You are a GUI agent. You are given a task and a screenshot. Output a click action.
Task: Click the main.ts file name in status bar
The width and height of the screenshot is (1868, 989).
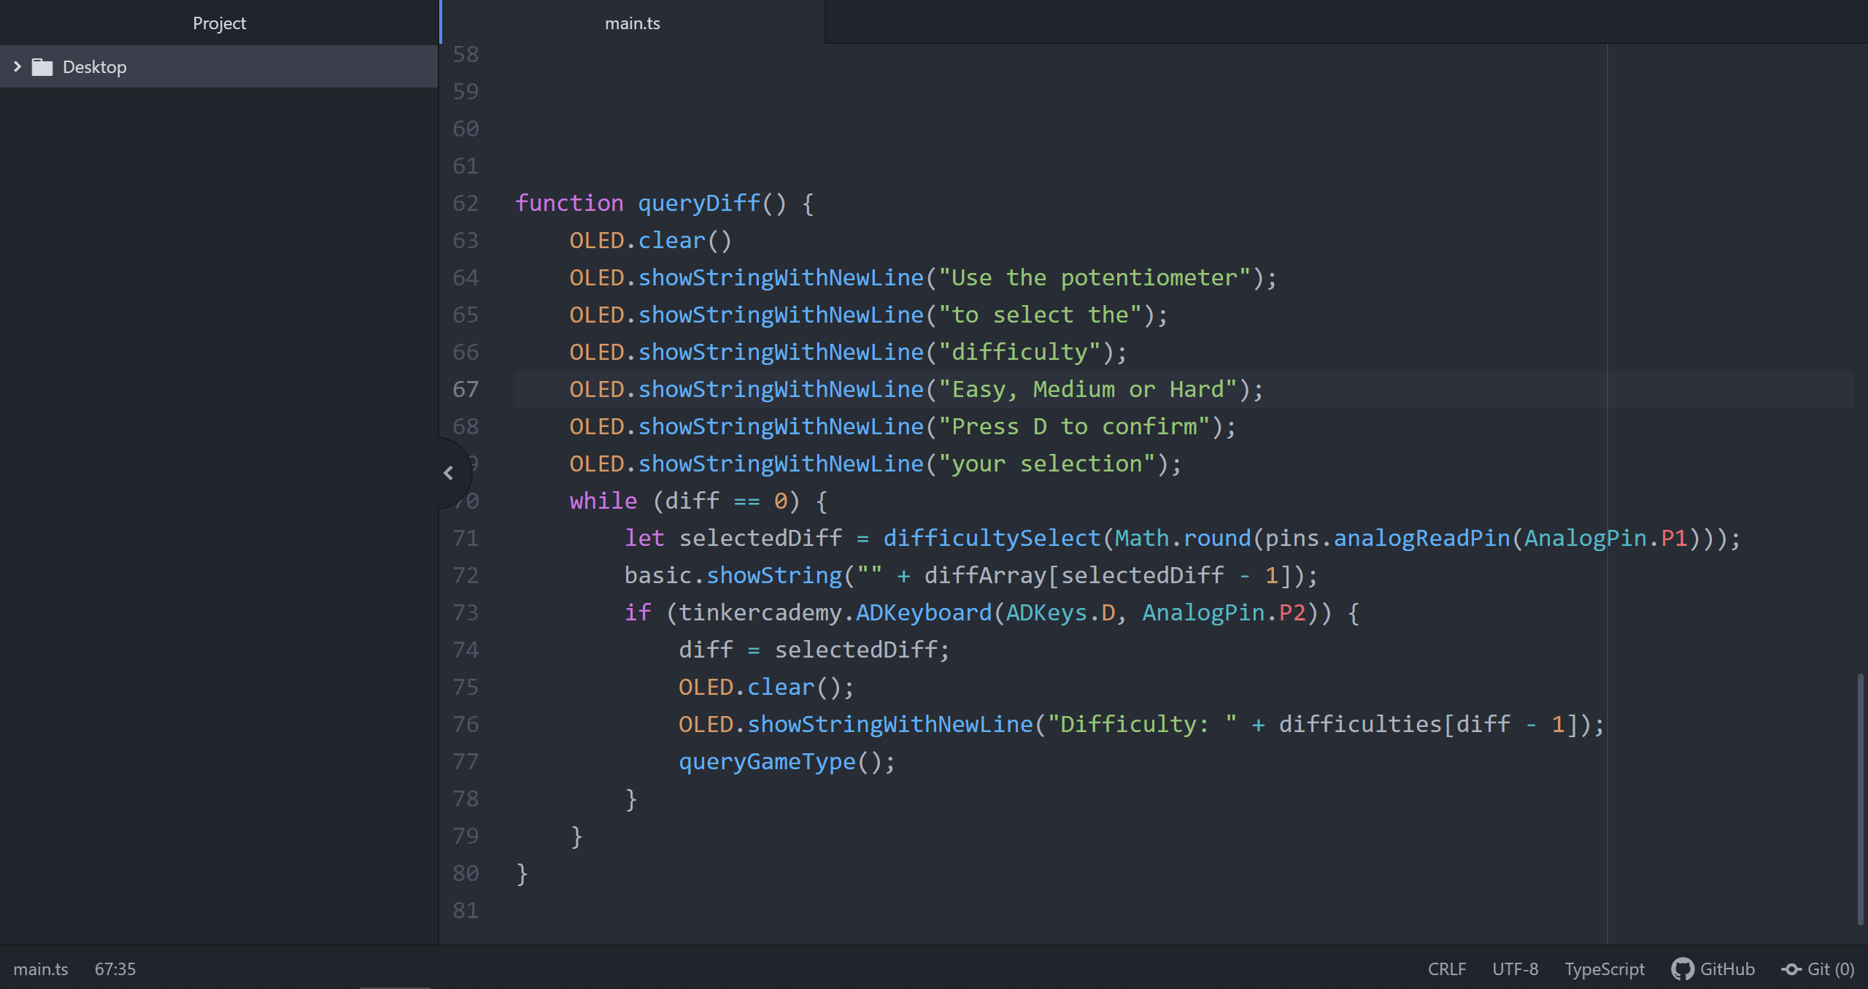tap(41, 969)
